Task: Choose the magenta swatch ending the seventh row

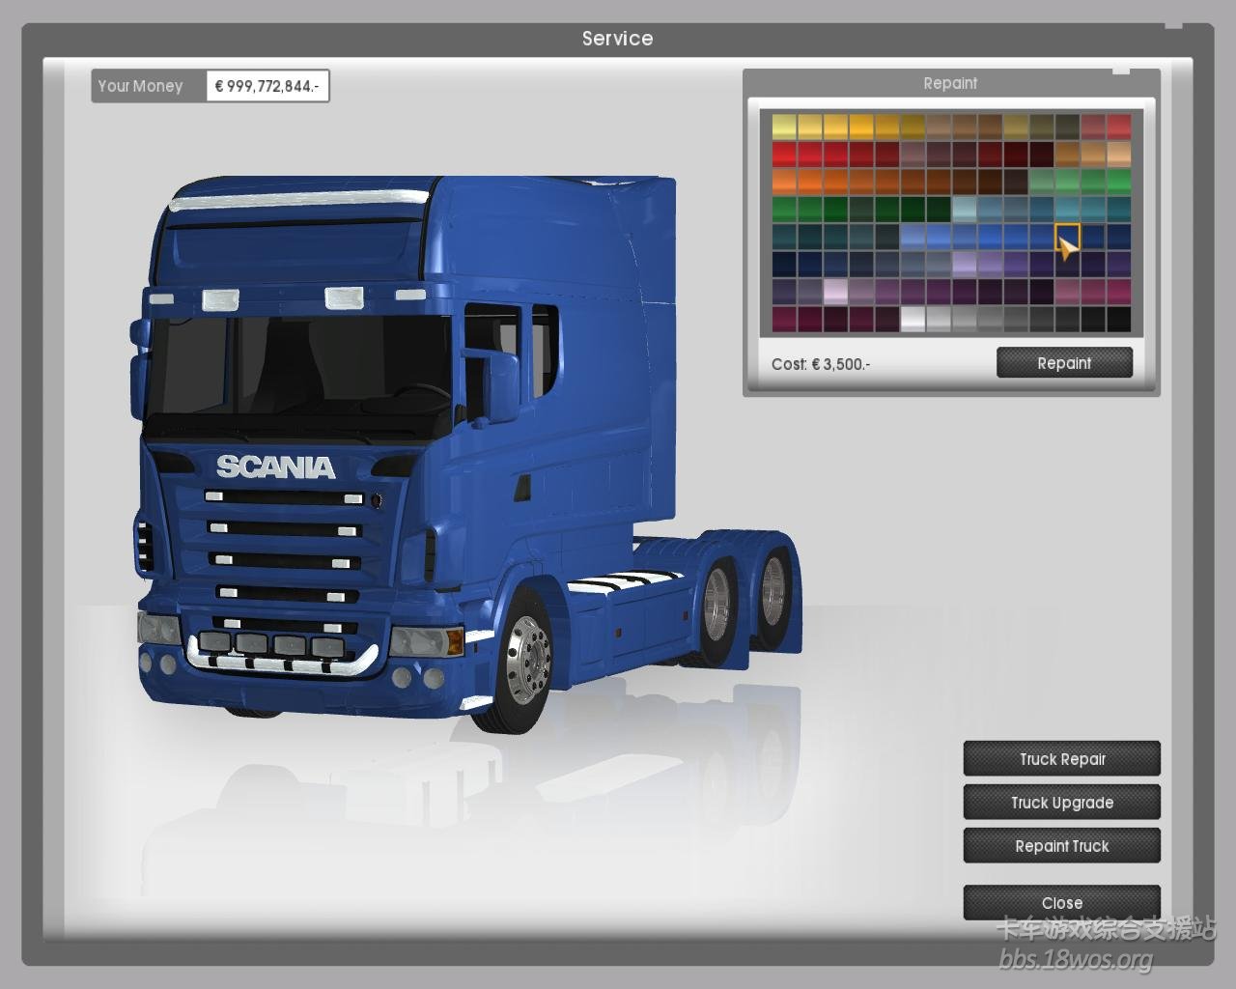Action: point(1119,291)
